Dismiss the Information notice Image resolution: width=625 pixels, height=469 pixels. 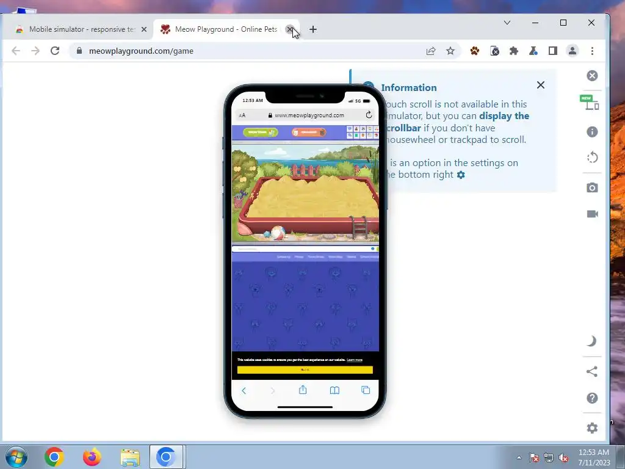(x=541, y=85)
